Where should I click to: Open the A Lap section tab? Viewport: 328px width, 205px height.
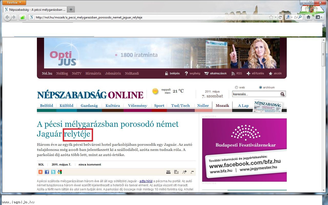coord(243,106)
